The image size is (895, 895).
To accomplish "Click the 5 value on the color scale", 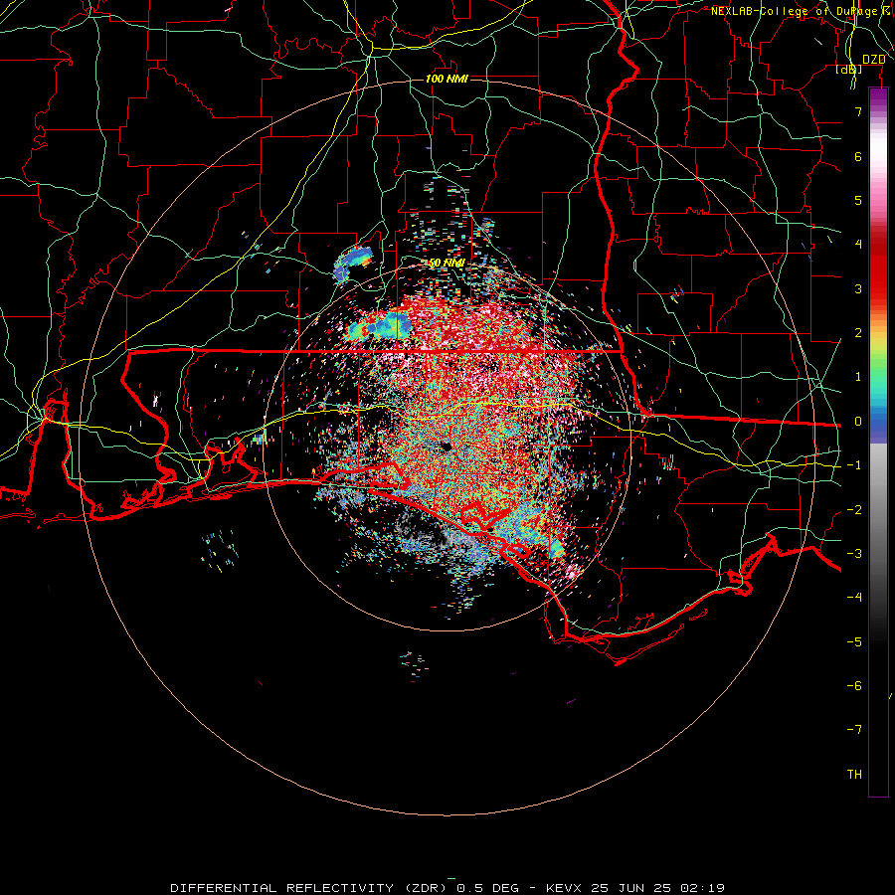I will point(858,200).
